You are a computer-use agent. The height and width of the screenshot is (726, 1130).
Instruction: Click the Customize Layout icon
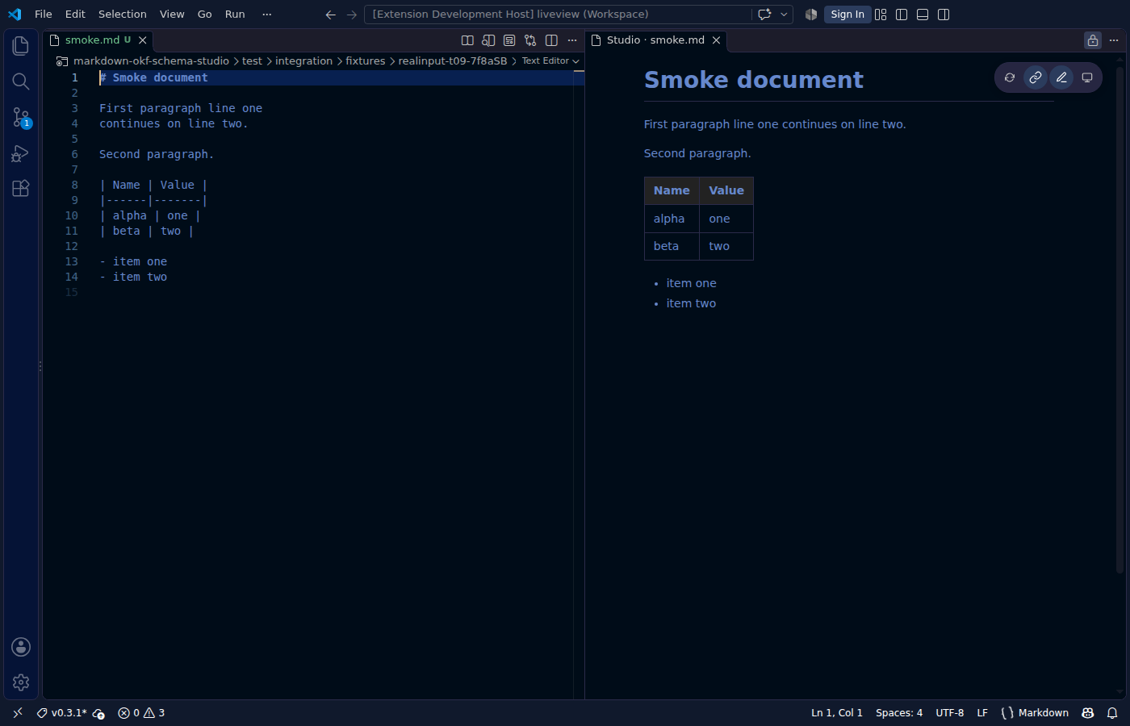[881, 15]
